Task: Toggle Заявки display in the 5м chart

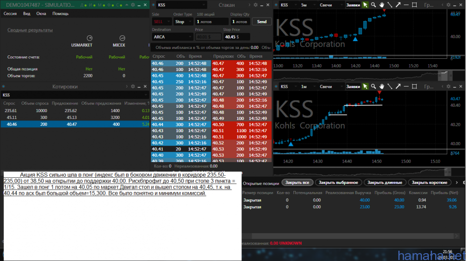Action: point(353,5)
